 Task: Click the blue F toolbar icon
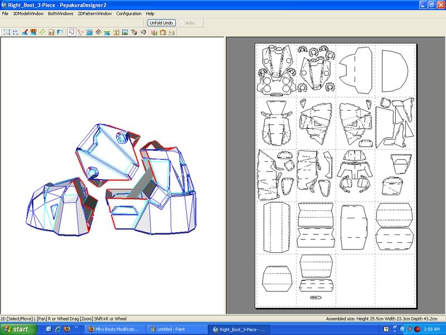(60, 32)
